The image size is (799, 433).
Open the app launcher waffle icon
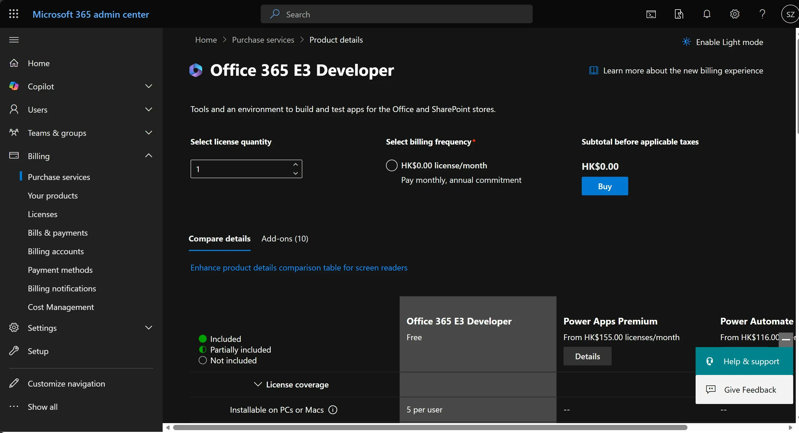(14, 14)
